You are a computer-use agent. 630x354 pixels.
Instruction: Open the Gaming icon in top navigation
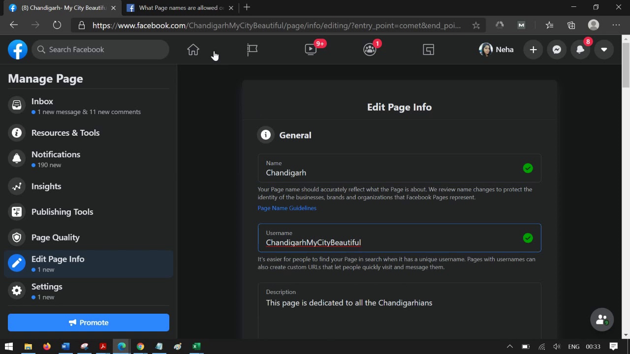coord(429,50)
